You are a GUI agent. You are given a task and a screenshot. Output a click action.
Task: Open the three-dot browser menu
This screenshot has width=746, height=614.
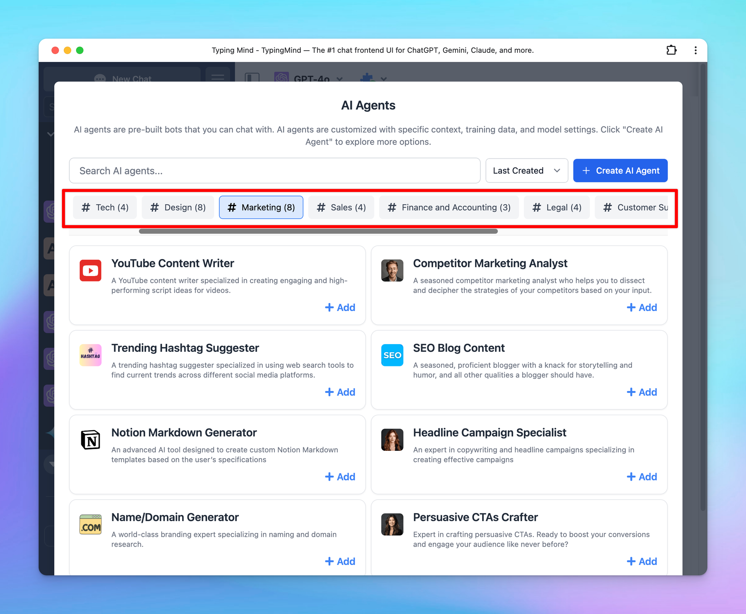click(695, 50)
